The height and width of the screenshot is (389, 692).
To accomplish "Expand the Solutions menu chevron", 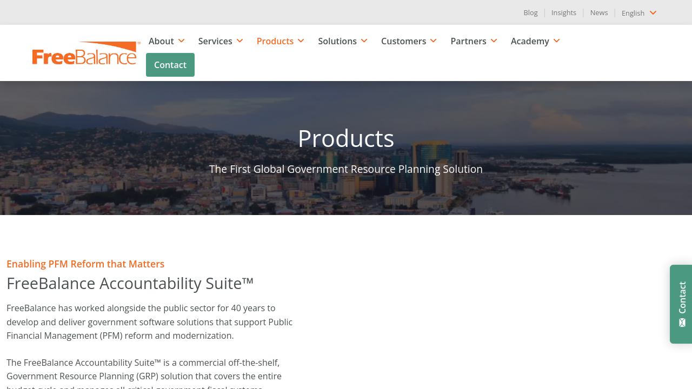I will [364, 41].
